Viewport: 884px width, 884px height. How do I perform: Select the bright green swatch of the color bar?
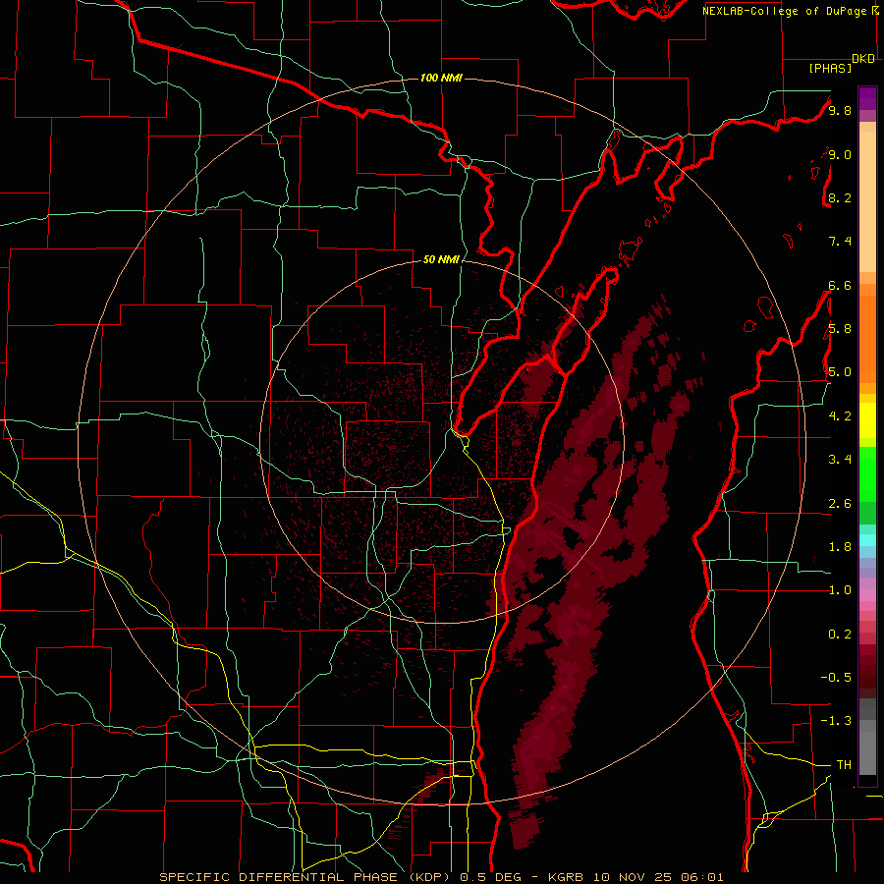(867, 473)
